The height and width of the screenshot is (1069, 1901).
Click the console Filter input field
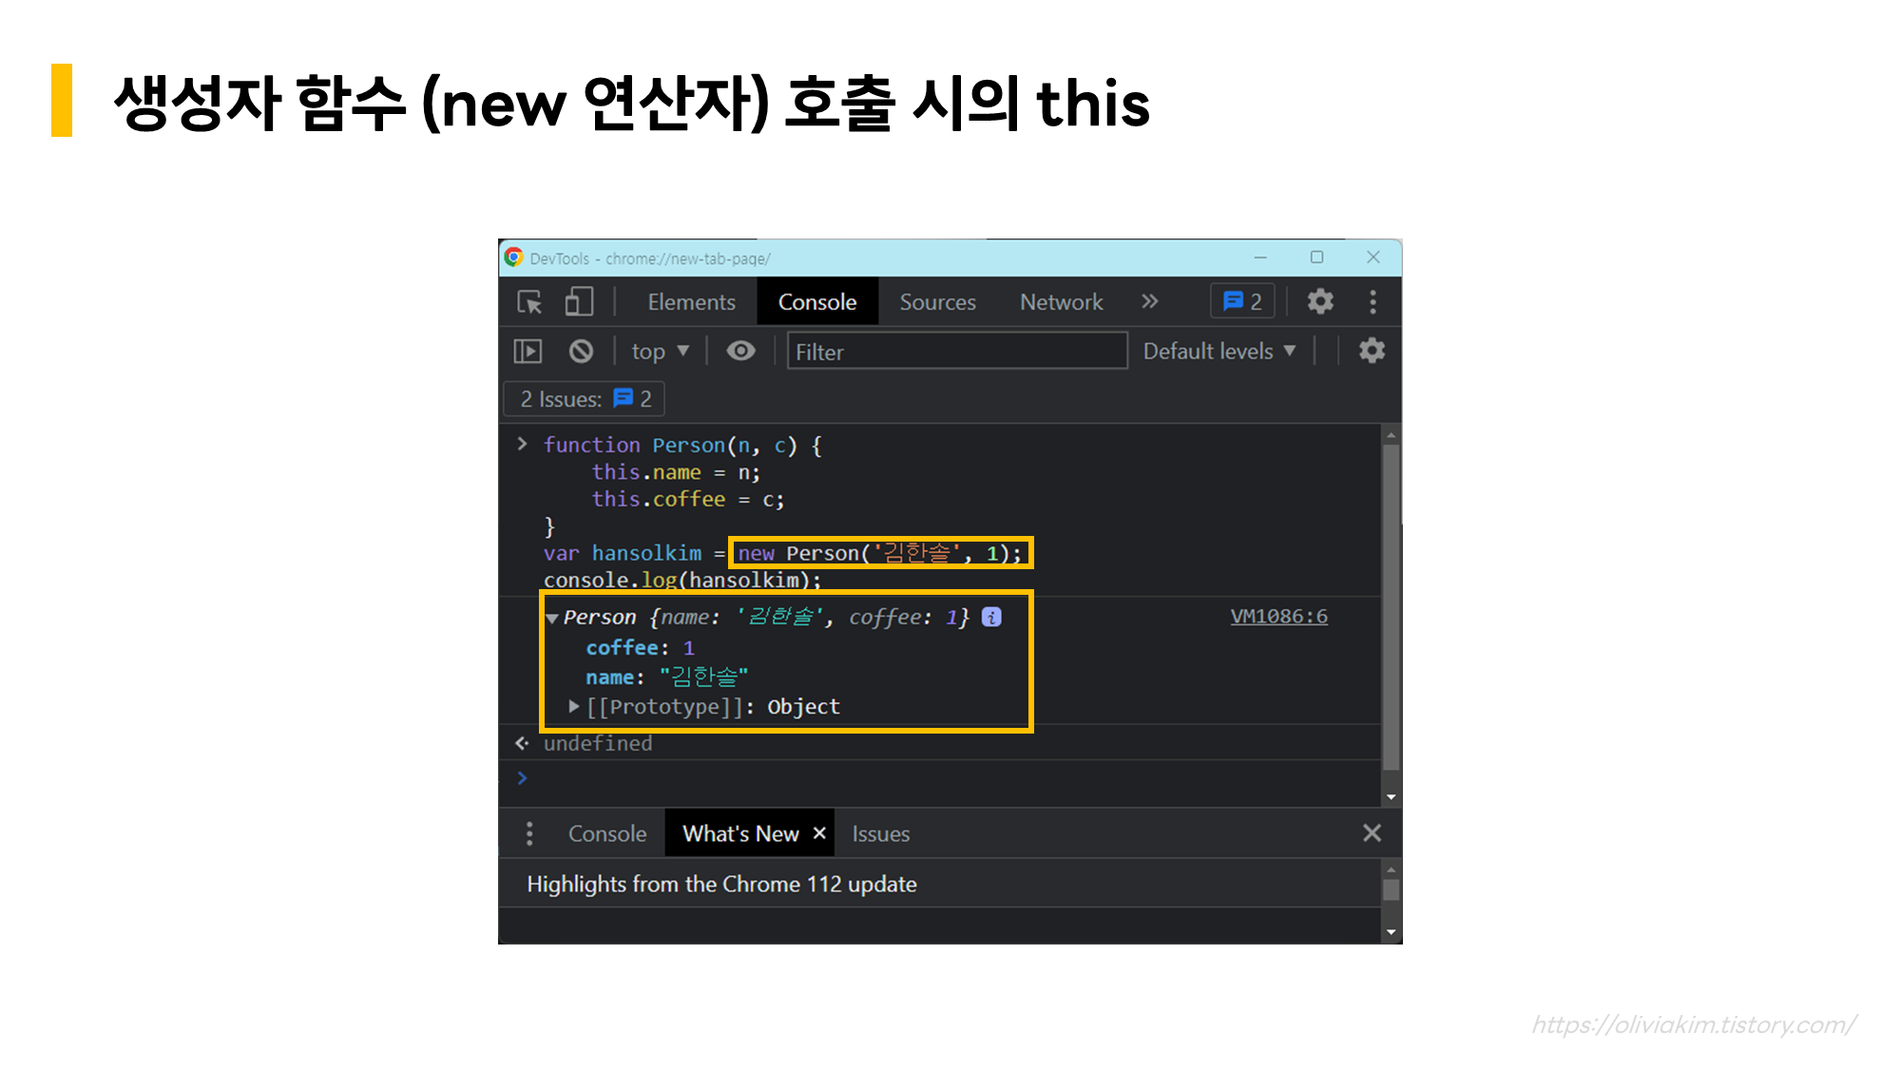click(955, 352)
